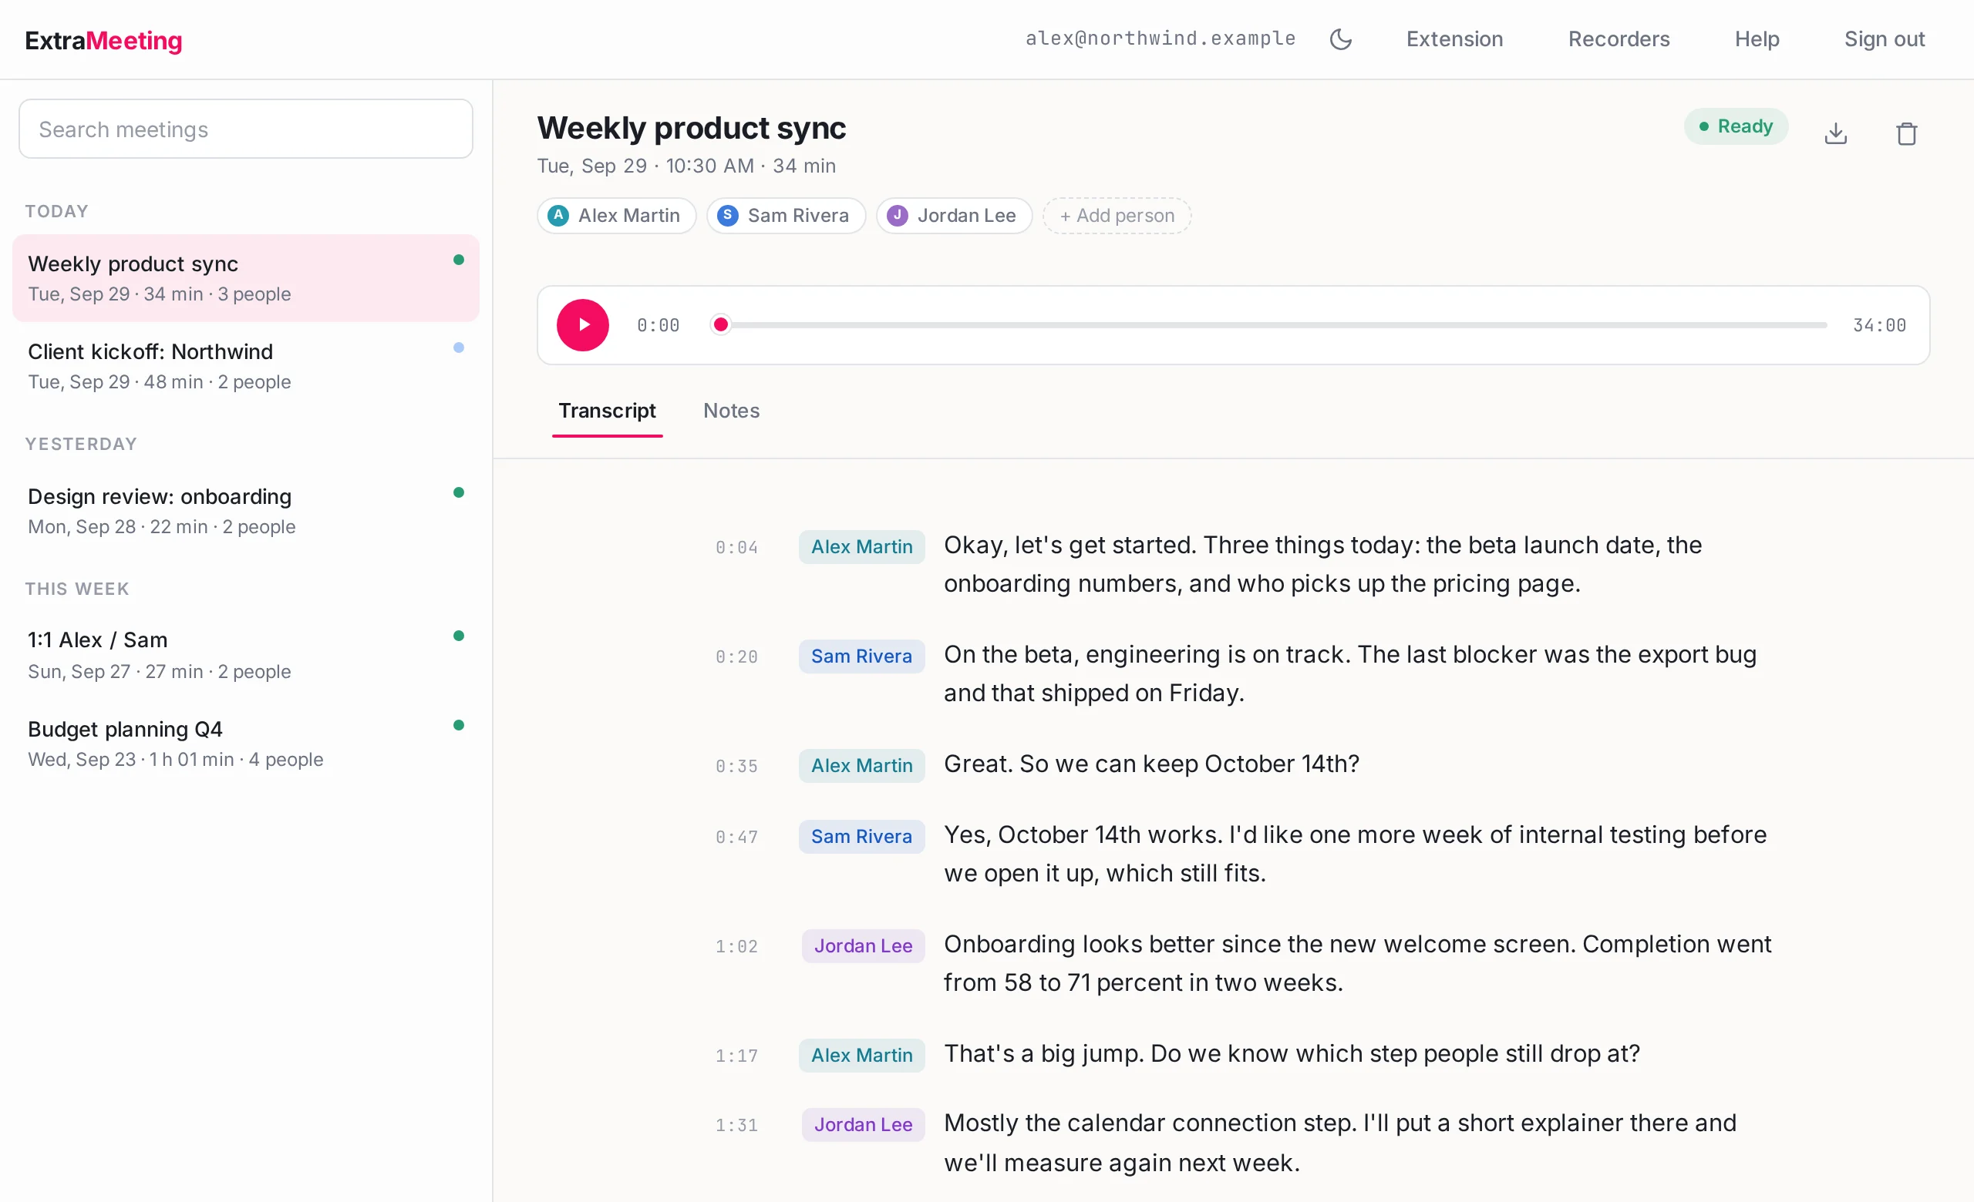The height and width of the screenshot is (1202, 1974).
Task: Switch to the Notes tab
Action: 732,411
